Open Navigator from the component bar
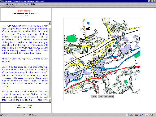This screenshot has height=117, width=156. (x=131, y=115)
